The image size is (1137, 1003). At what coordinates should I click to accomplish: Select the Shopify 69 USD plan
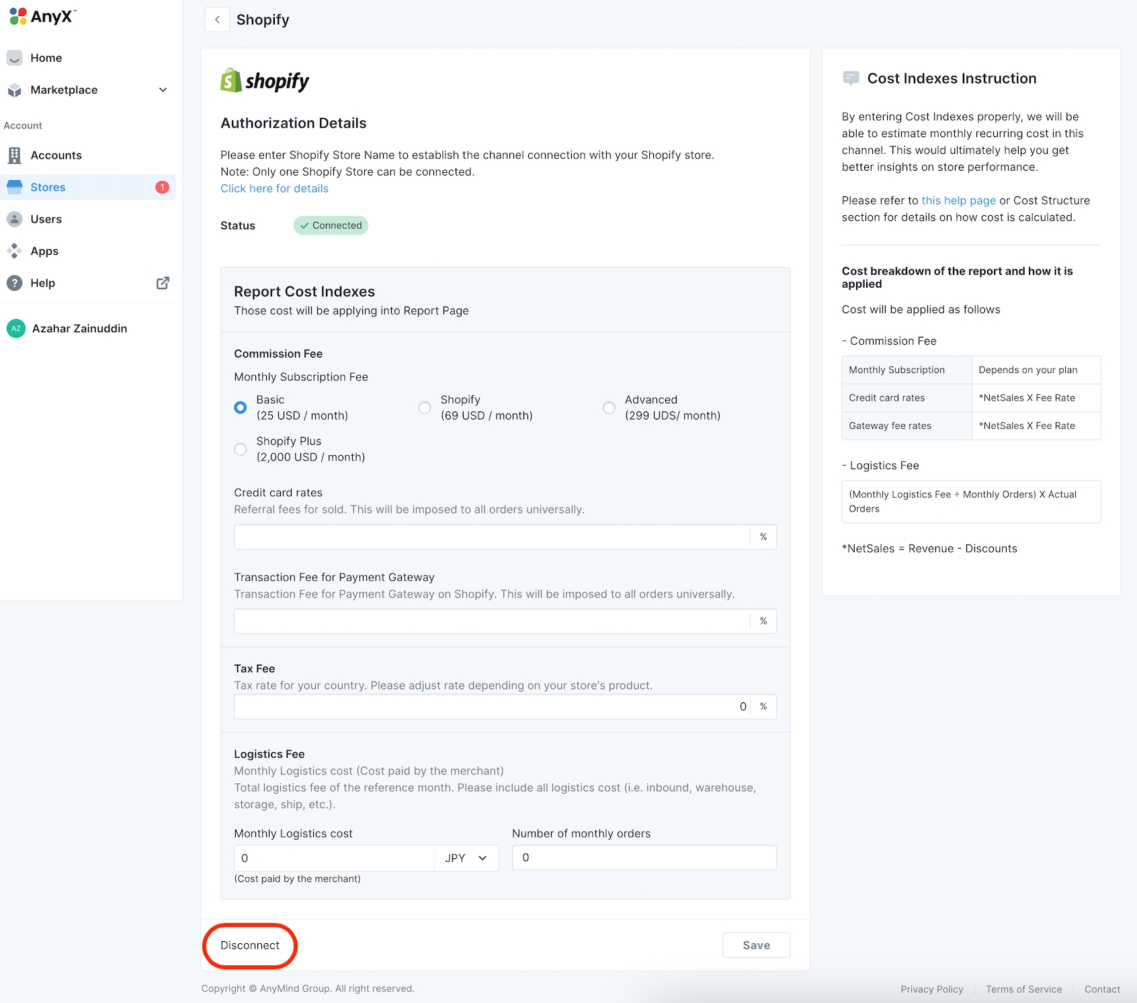[x=425, y=408]
